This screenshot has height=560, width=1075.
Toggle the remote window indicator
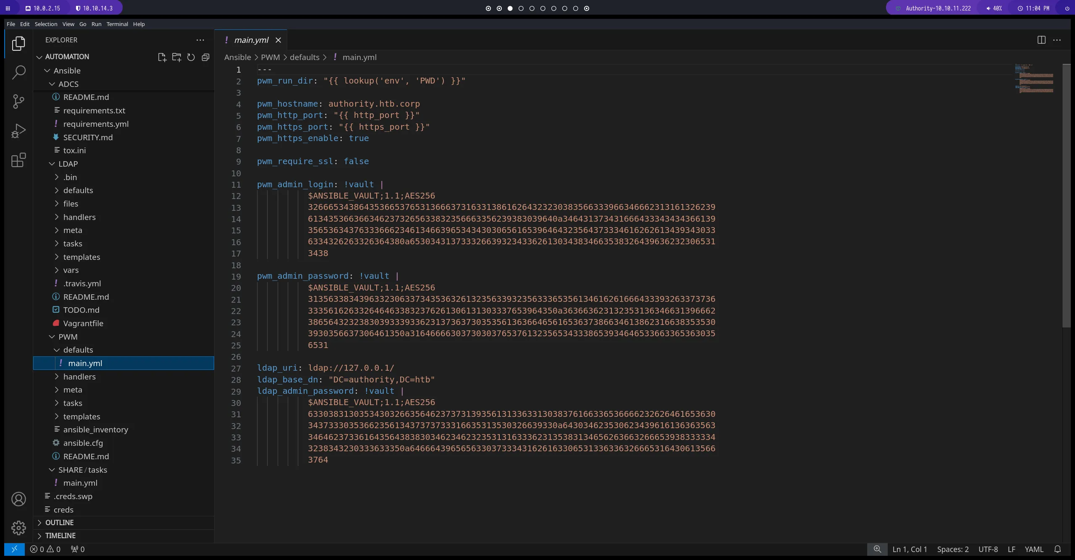tap(14, 549)
